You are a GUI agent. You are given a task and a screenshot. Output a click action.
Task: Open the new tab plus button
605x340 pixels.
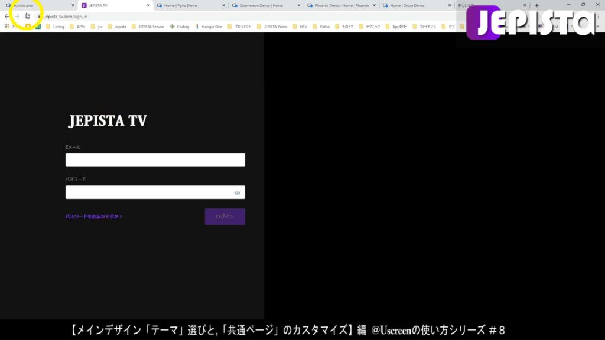[536, 5]
